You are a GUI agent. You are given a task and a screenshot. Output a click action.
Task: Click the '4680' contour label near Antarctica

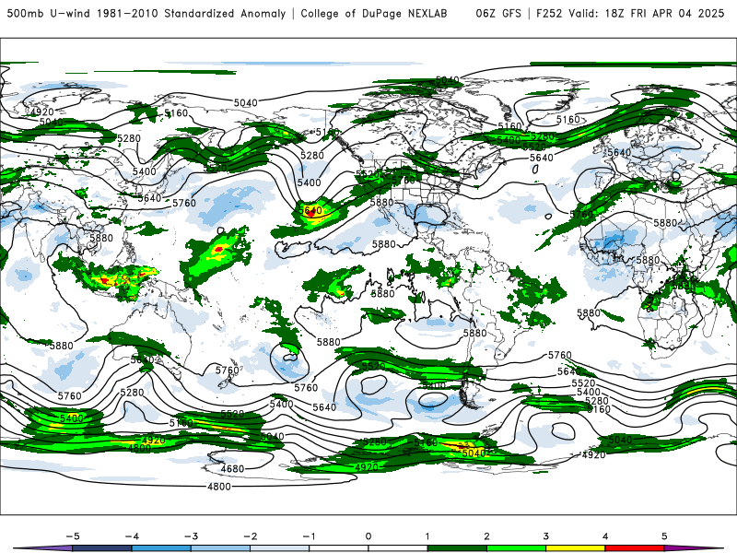coord(232,468)
